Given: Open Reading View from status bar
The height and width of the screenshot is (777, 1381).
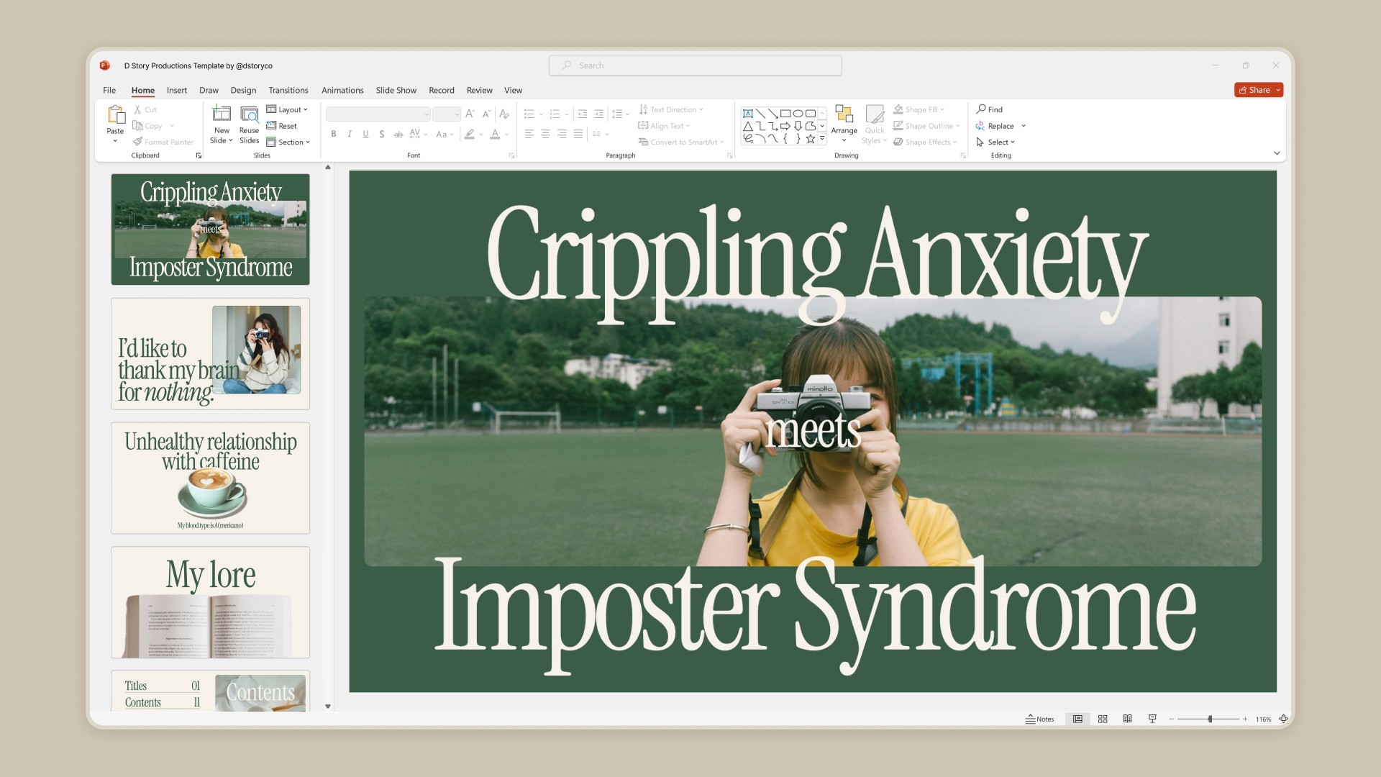Looking at the screenshot, I should 1127,719.
